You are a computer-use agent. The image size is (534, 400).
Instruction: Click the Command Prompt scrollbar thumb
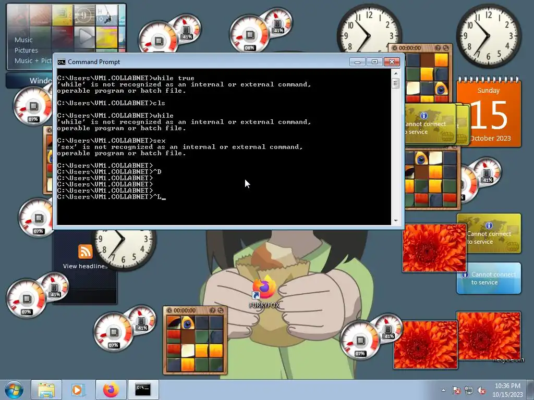coord(395,83)
